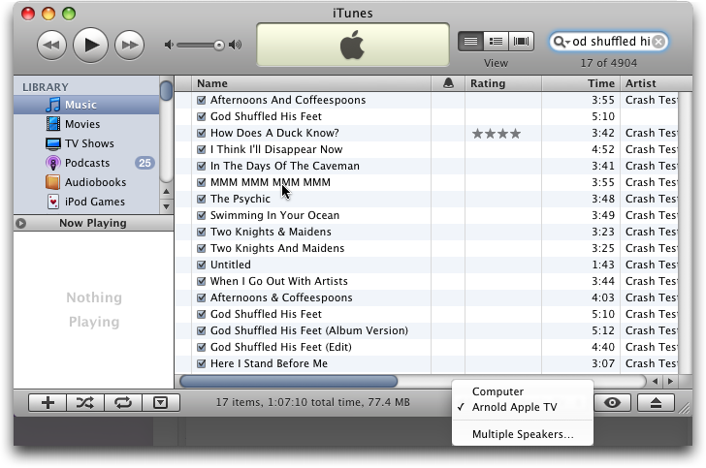Click the sidebar scroll down arrow
Image resolution: width=706 pixels, height=468 pixels.
click(x=166, y=206)
